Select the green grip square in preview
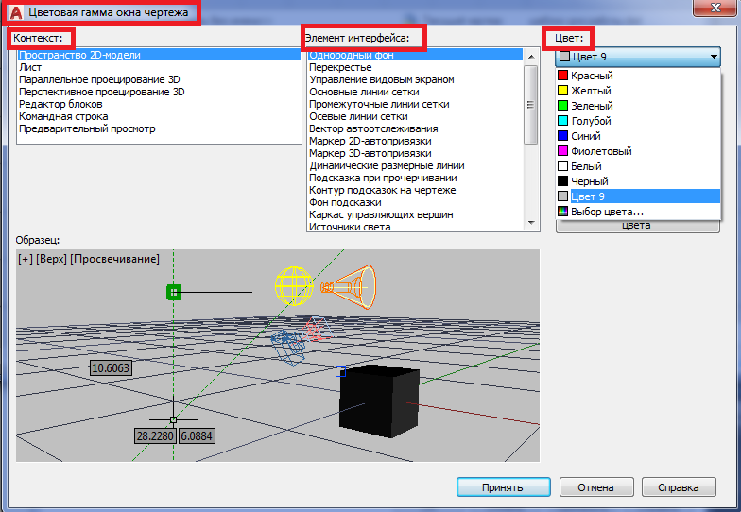 tap(173, 293)
